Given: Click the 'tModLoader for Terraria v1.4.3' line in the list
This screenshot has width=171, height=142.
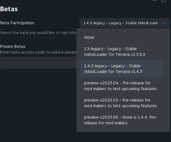Looking at the screenshot, I should click(113, 72).
